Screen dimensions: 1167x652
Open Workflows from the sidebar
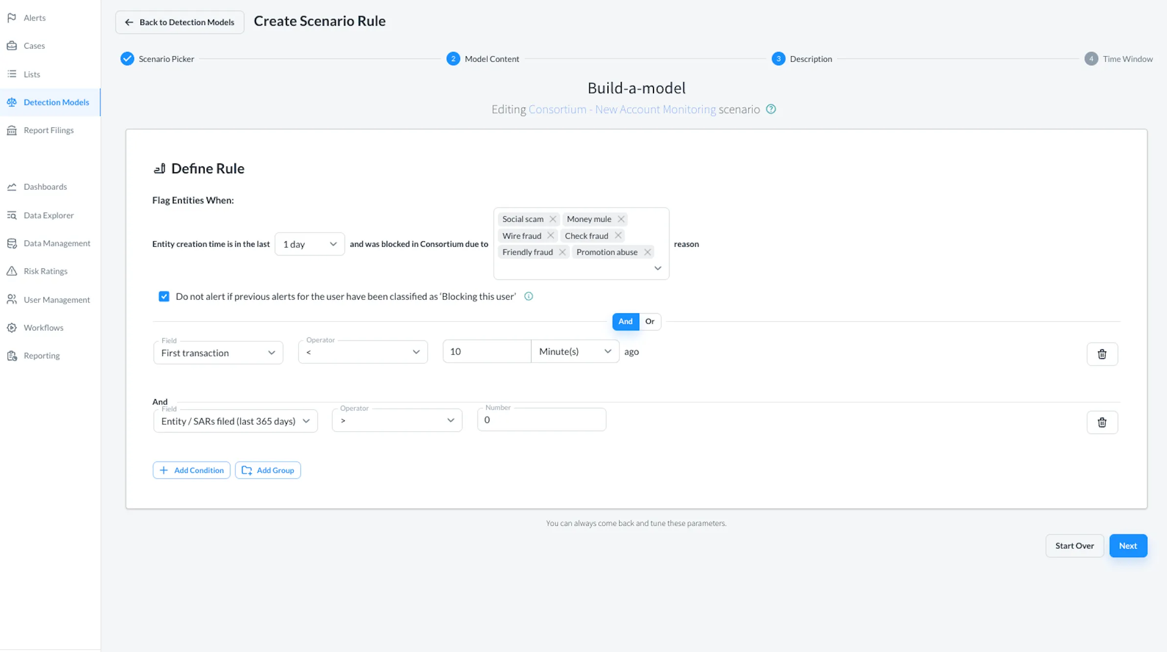click(43, 327)
